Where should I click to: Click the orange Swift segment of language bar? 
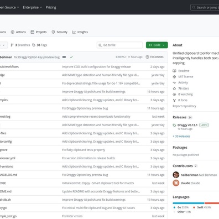212,203
